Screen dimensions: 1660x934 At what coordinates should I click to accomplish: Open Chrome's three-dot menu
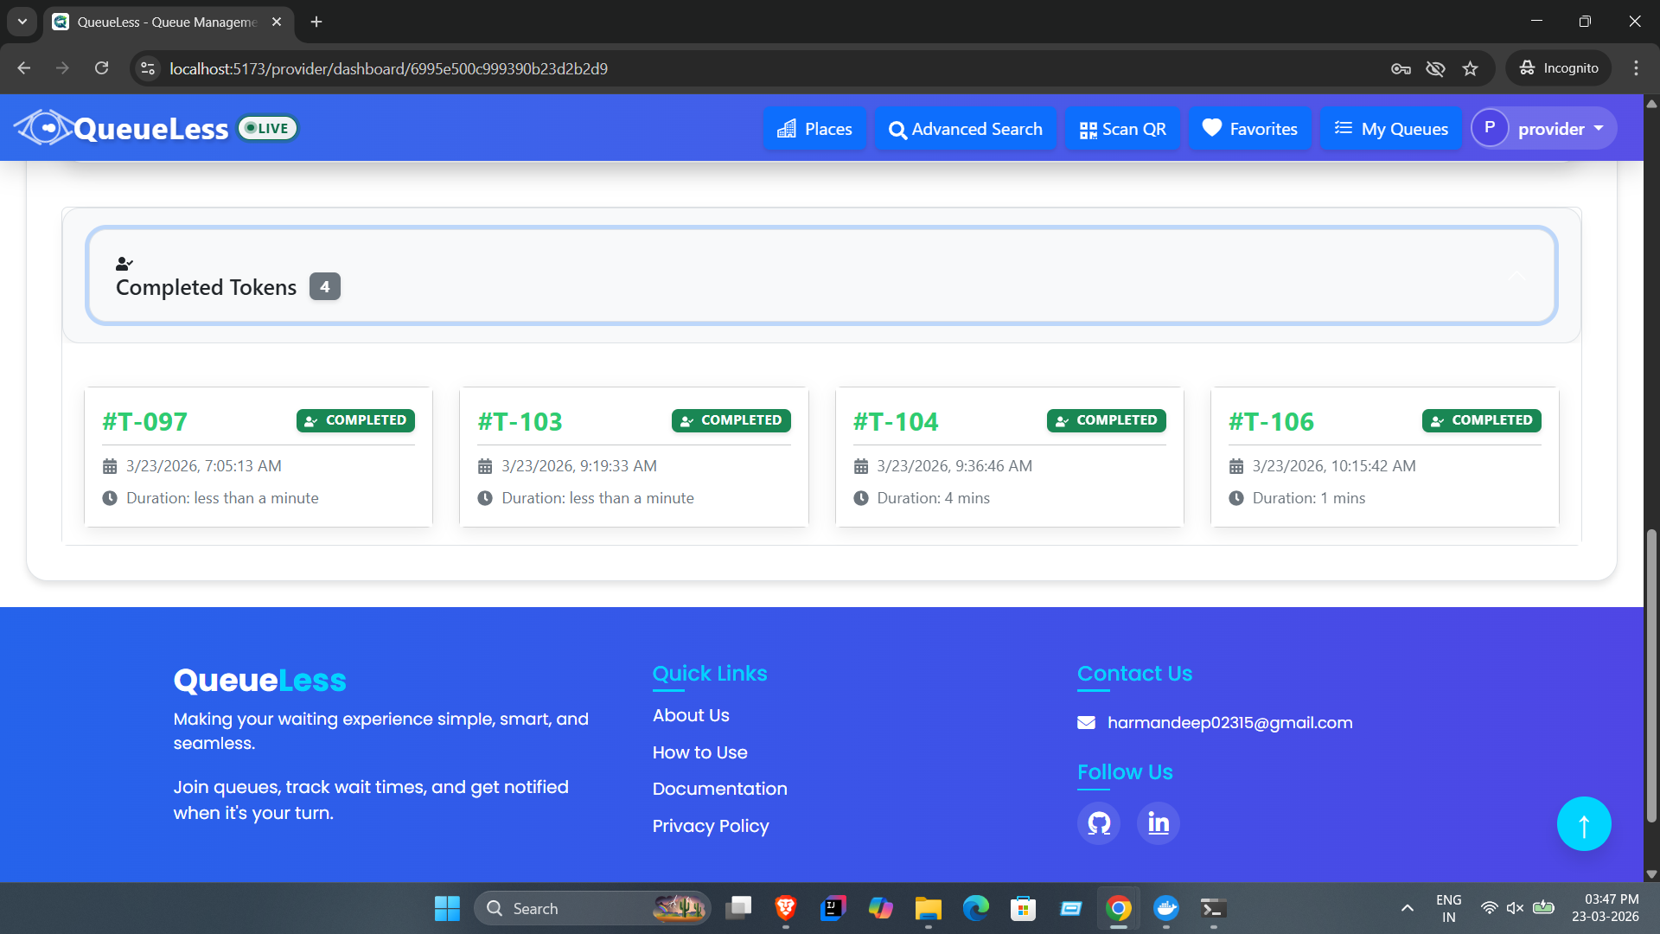coord(1636,68)
